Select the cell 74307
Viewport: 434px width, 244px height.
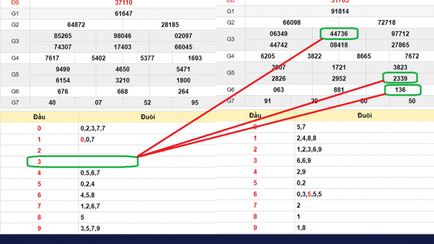pos(62,47)
